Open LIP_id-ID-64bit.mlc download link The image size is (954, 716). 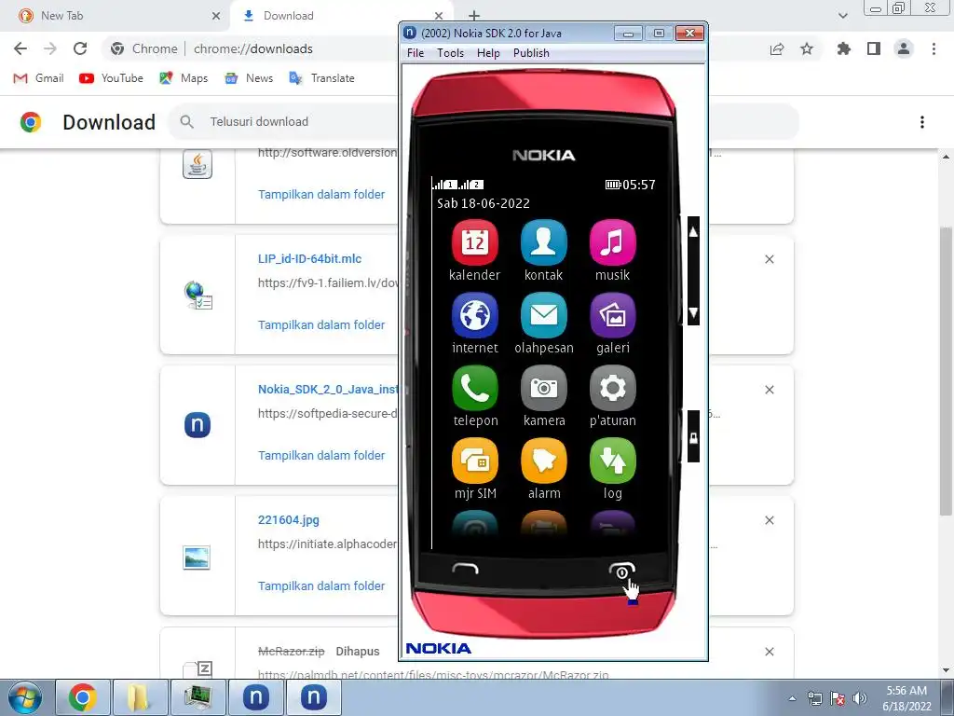tap(309, 259)
